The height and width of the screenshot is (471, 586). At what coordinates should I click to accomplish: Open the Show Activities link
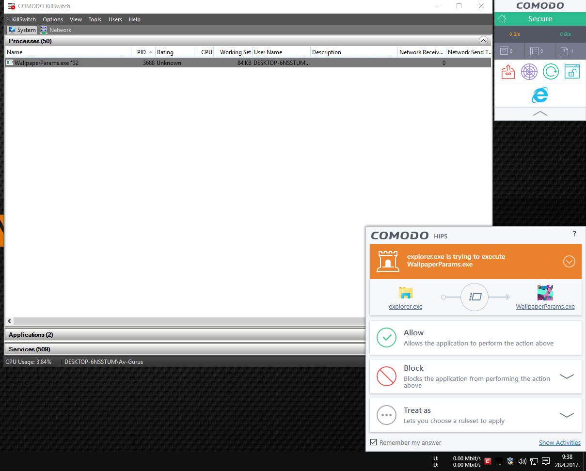point(560,442)
